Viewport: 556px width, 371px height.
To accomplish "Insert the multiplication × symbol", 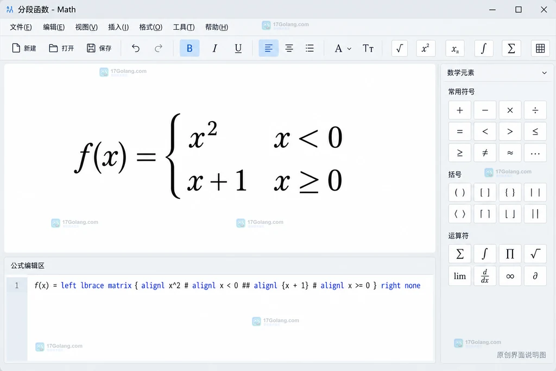I will [510, 110].
